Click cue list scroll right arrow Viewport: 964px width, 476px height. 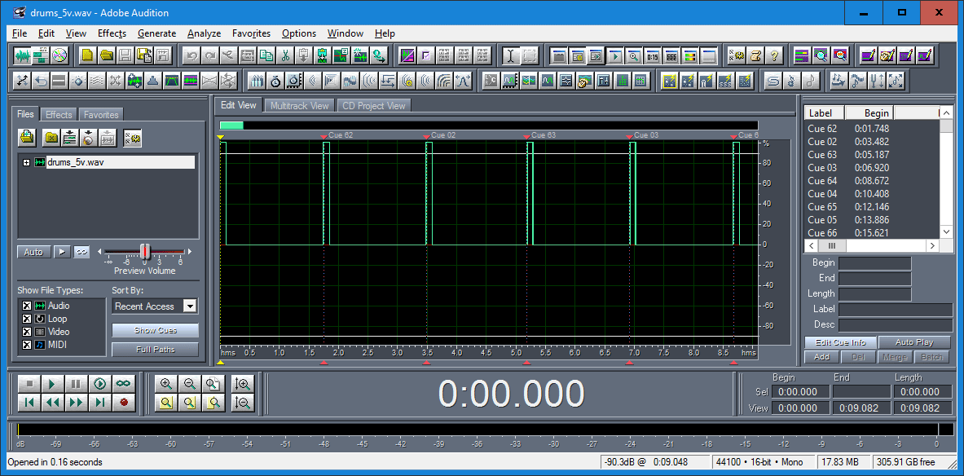(x=933, y=245)
